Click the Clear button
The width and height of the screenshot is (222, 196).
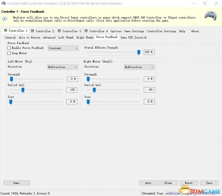[168, 183]
